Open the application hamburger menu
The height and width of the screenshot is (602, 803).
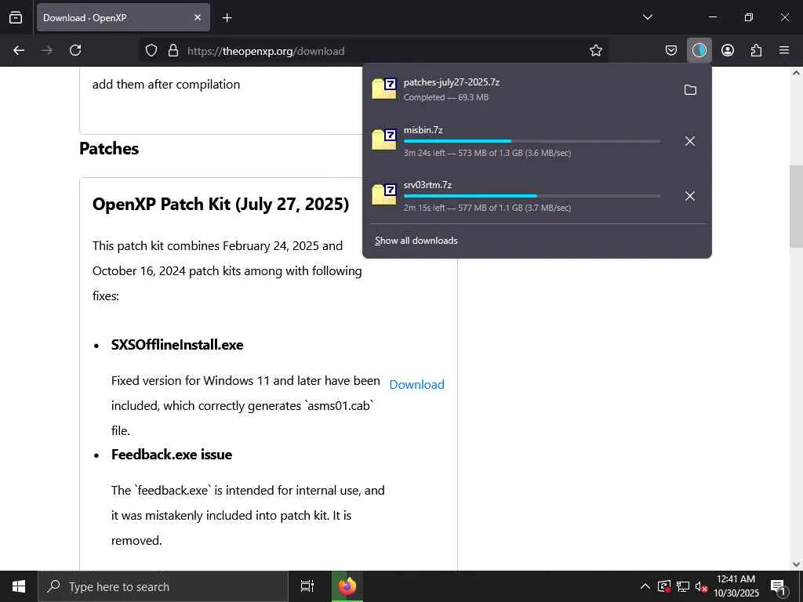(784, 50)
